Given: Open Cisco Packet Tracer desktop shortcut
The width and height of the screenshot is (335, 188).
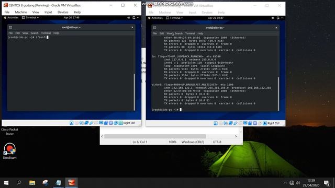Looking at the screenshot, I should (x=9, y=131).
